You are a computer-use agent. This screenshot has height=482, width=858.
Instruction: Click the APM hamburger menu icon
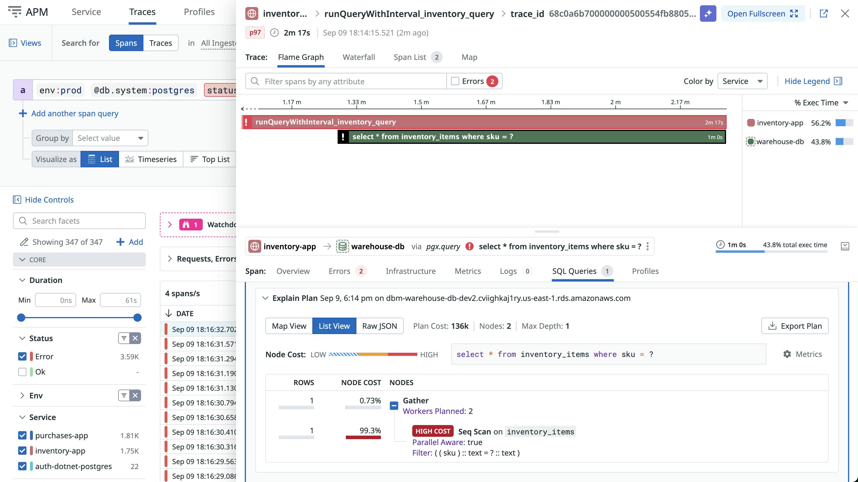(14, 12)
